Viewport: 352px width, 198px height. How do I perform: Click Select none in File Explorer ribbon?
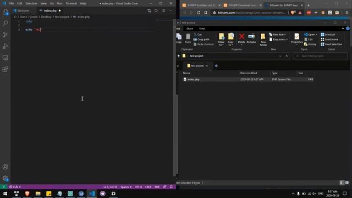coord(329,40)
